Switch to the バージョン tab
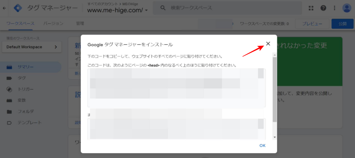The height and width of the screenshot is (158, 355). tap(53, 23)
